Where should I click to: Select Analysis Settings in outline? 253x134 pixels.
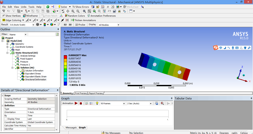click(x=28, y=56)
